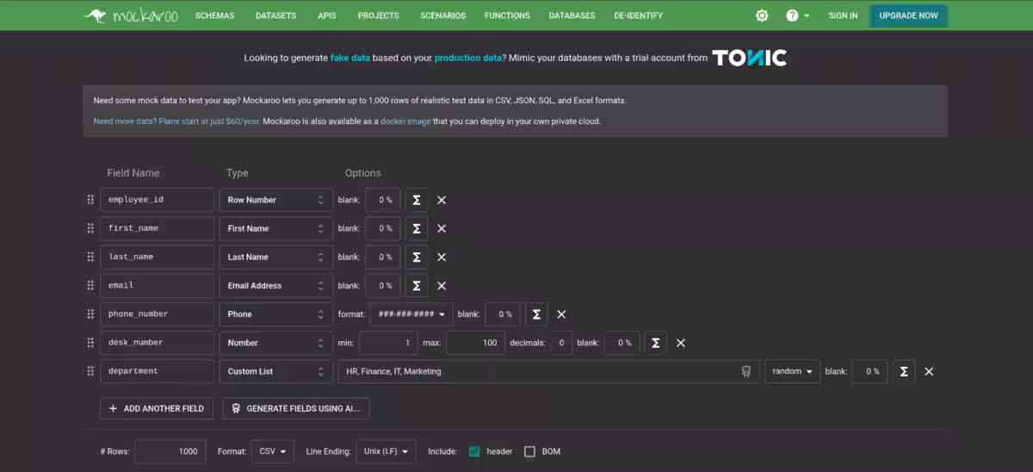Open the DATABASES menu item
1033x472 pixels.
click(x=572, y=16)
